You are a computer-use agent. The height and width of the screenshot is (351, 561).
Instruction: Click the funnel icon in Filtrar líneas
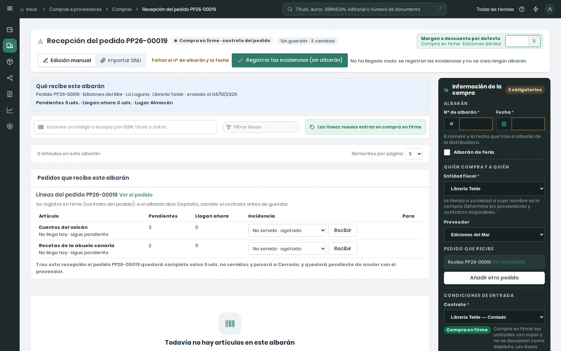click(229, 127)
